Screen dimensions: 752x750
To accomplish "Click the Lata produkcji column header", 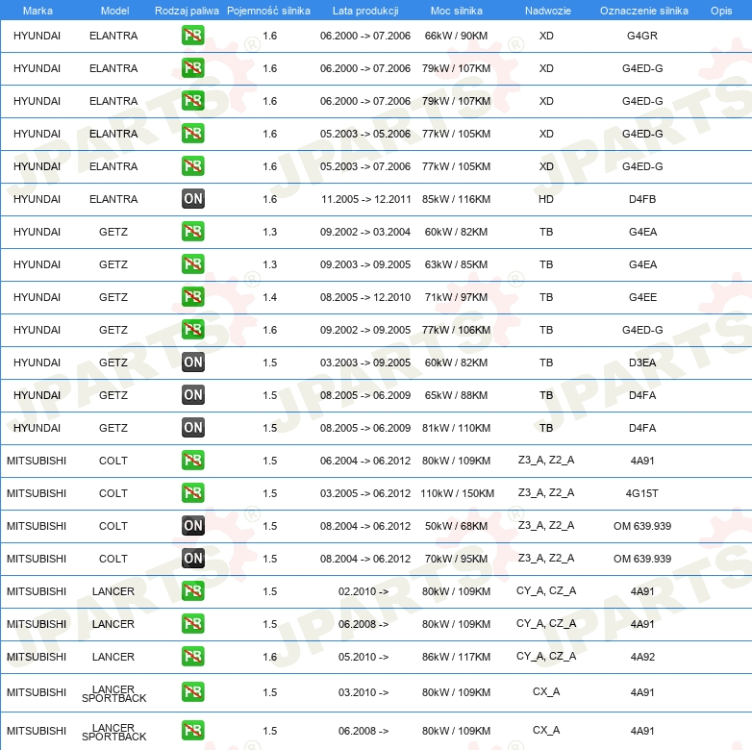I will tap(363, 11).
